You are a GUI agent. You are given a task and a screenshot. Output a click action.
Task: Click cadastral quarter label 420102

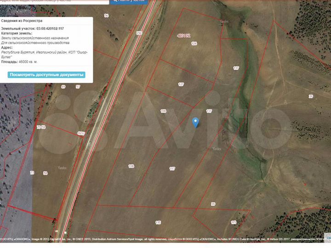pos(183,35)
